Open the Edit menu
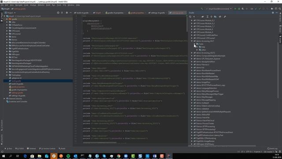Screen dimensions: 282x159 [7, 5]
